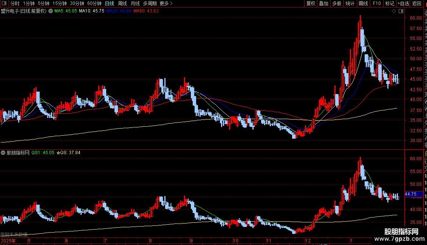The width and height of the screenshot is (427, 245).
Task: Open F10 company information
Action: pyautogui.click(x=377, y=3)
